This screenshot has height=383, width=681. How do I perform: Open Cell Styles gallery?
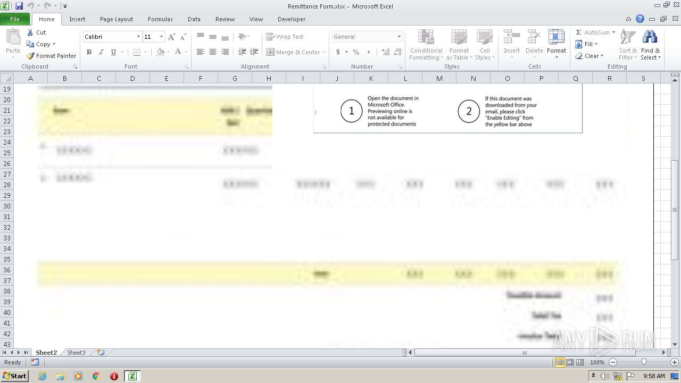484,45
